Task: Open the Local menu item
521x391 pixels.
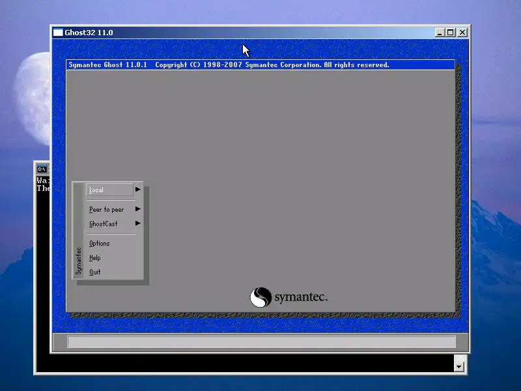Action: [x=109, y=190]
